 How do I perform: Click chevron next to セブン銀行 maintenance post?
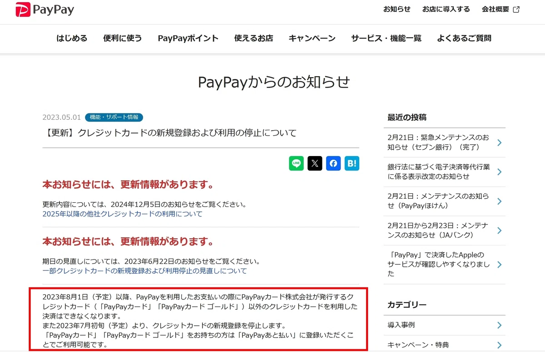500,142
